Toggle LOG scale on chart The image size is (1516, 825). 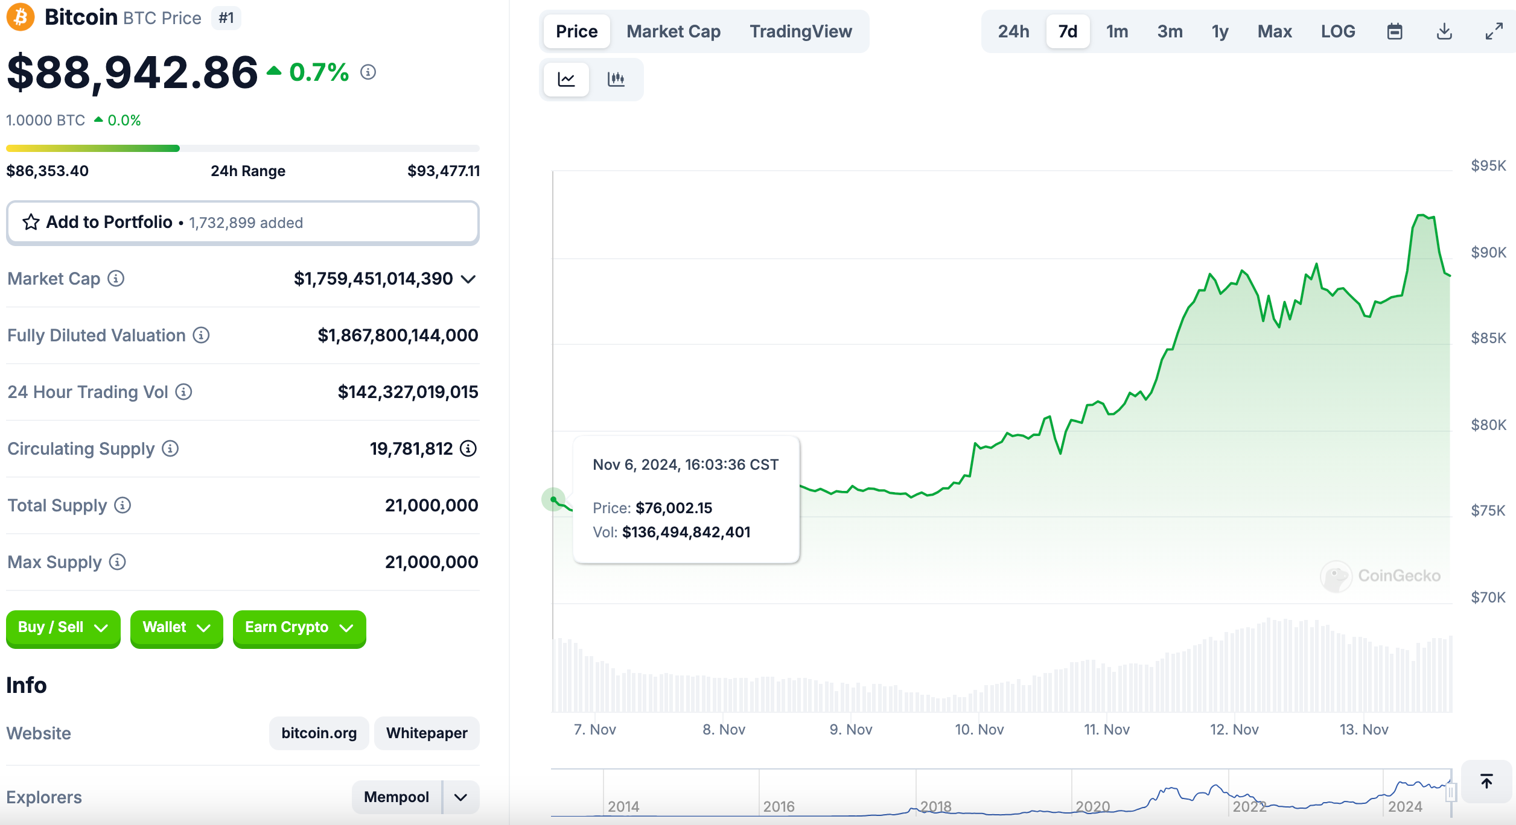pos(1337,31)
